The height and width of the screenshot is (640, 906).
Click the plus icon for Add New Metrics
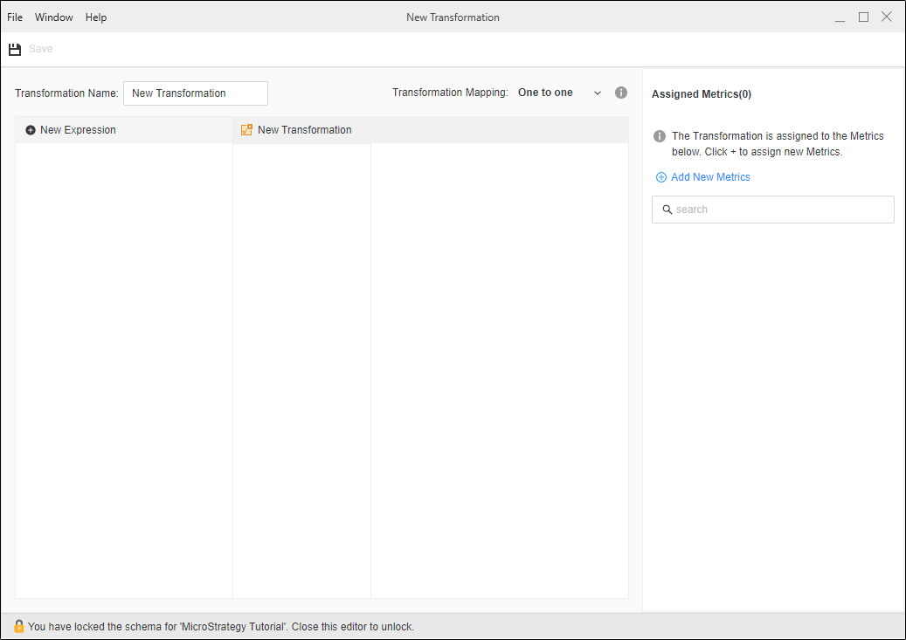pos(660,177)
